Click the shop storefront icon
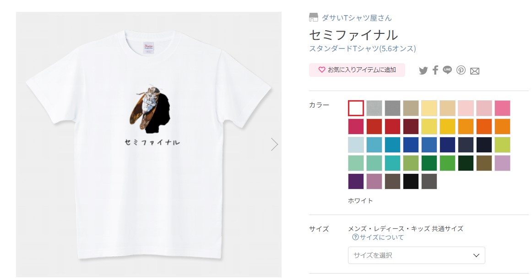 [314, 17]
